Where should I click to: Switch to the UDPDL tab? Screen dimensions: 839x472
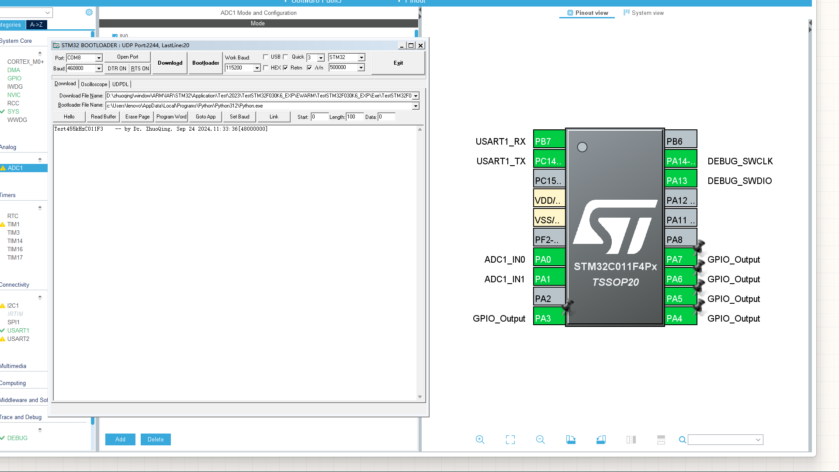point(120,84)
